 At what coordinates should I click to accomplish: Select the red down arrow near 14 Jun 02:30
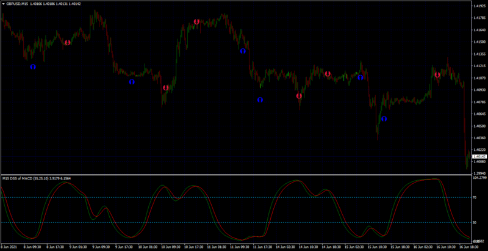(x=299, y=96)
